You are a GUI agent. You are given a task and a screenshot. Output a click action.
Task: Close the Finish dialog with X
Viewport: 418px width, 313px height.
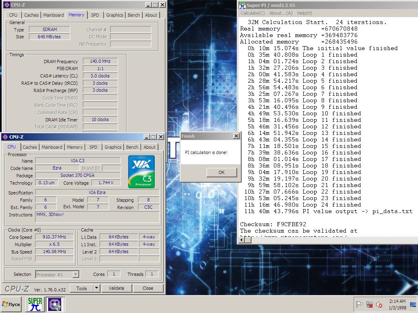pos(236,136)
